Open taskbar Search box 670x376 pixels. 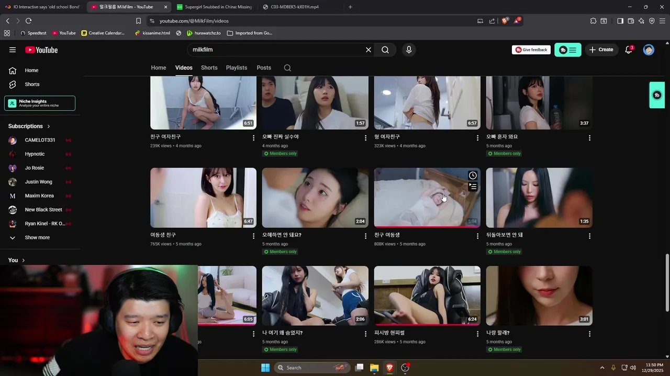click(311, 368)
